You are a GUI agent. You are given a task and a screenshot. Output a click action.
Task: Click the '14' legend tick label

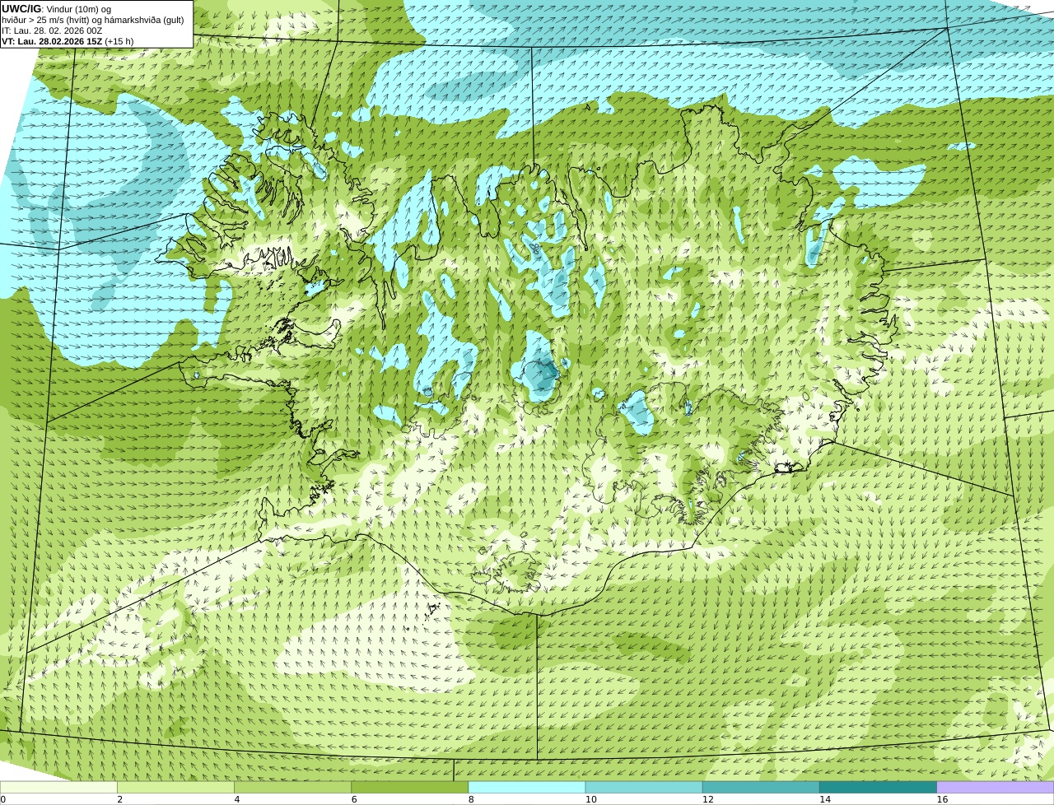[824, 799]
